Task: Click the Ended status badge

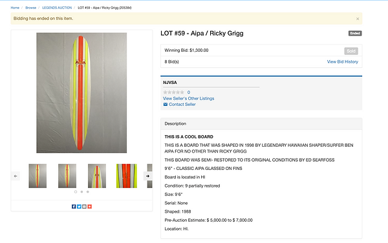Action: pos(355,33)
